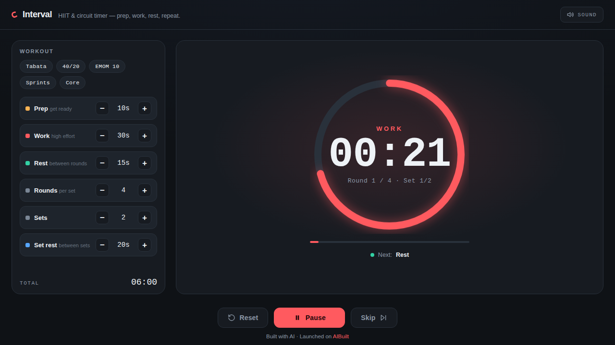Decrease the number of Sets

click(102, 218)
